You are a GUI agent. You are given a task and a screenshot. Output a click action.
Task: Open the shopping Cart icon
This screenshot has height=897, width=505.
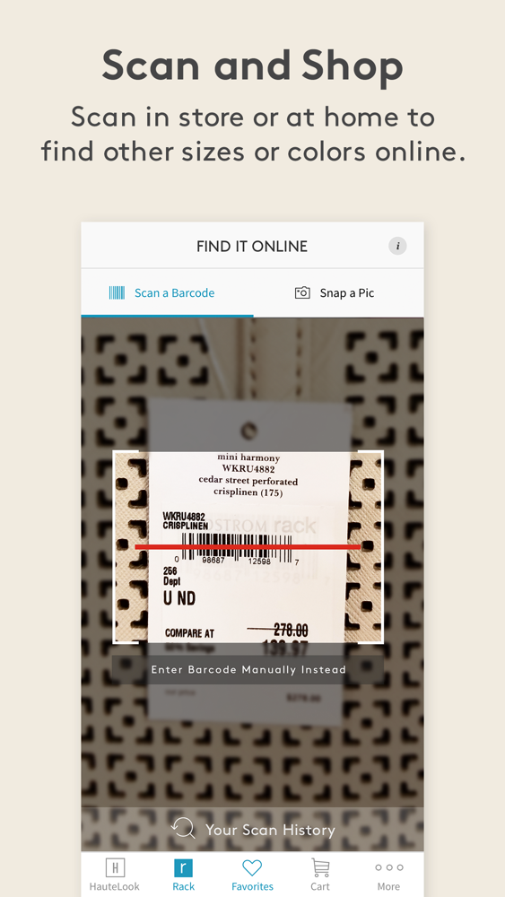pos(320,867)
